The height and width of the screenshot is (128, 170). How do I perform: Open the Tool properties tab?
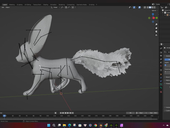click(x=161, y=48)
